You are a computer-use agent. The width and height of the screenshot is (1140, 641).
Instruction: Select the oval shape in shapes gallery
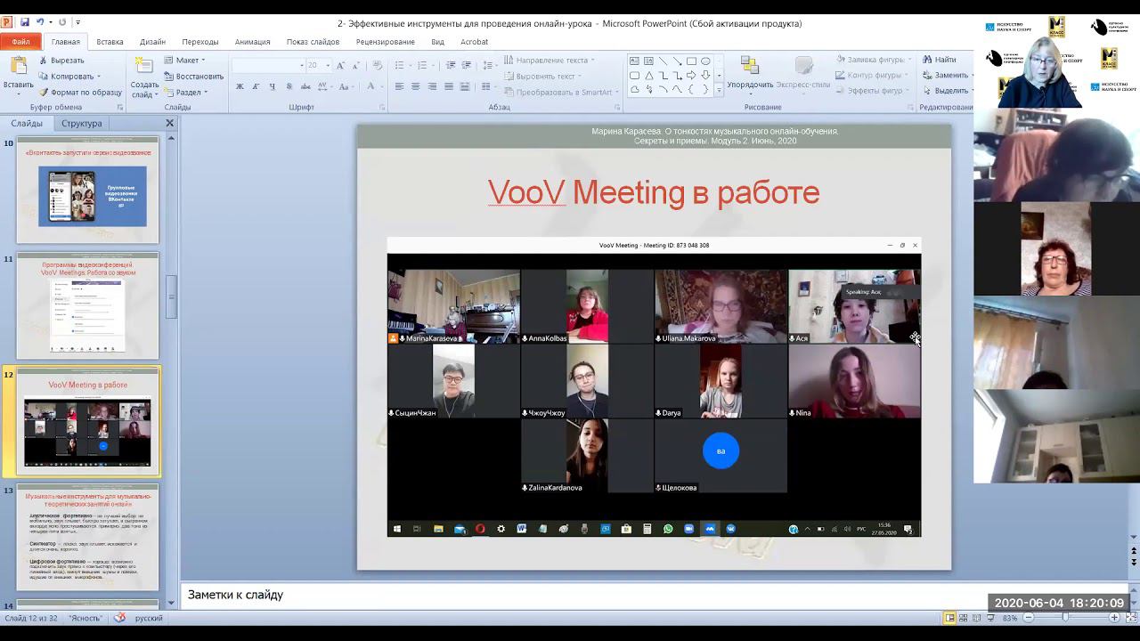tap(705, 61)
